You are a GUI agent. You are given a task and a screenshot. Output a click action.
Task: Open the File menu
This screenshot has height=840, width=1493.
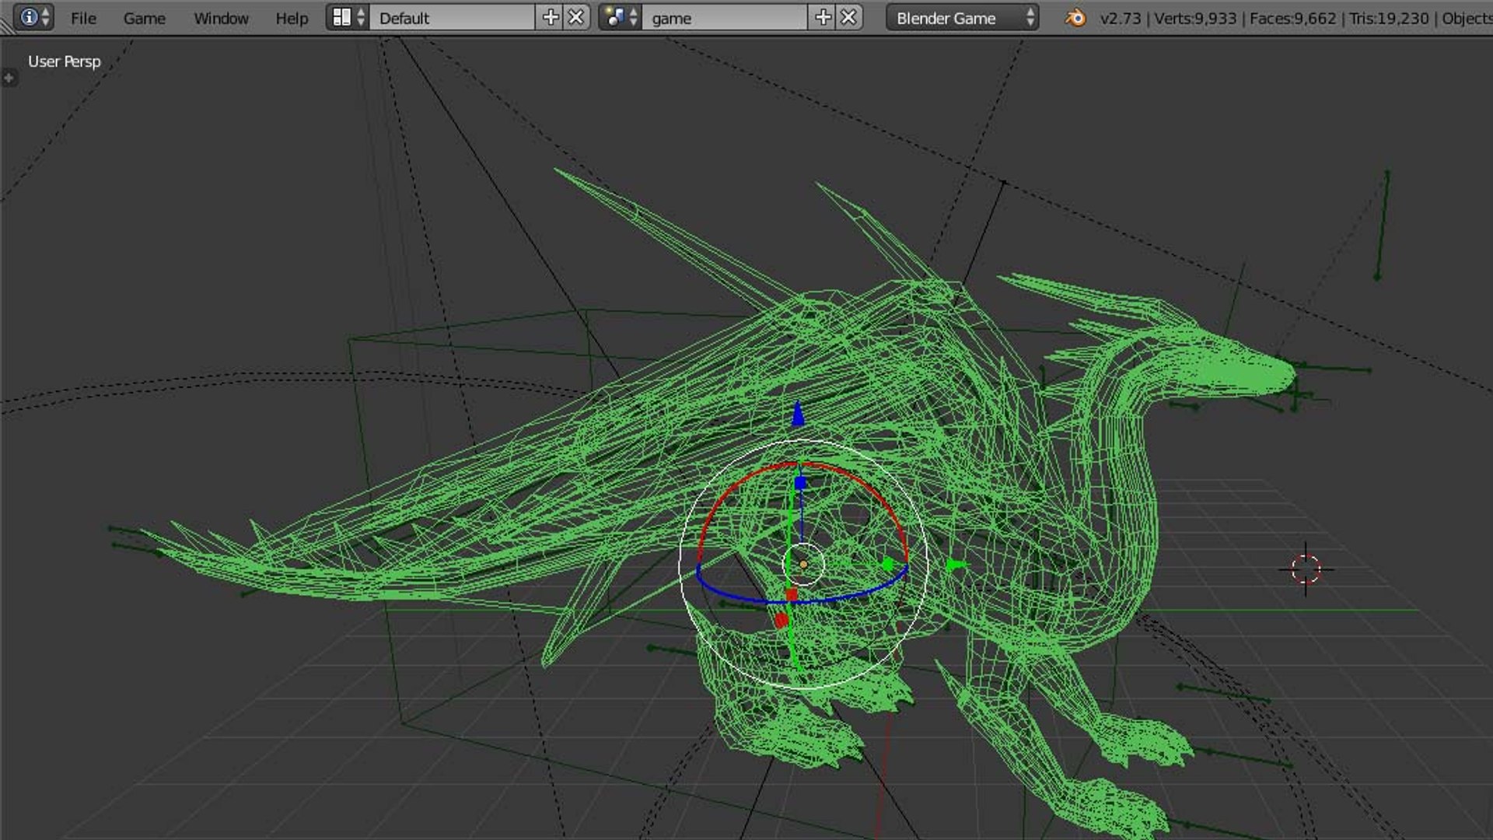pos(83,18)
